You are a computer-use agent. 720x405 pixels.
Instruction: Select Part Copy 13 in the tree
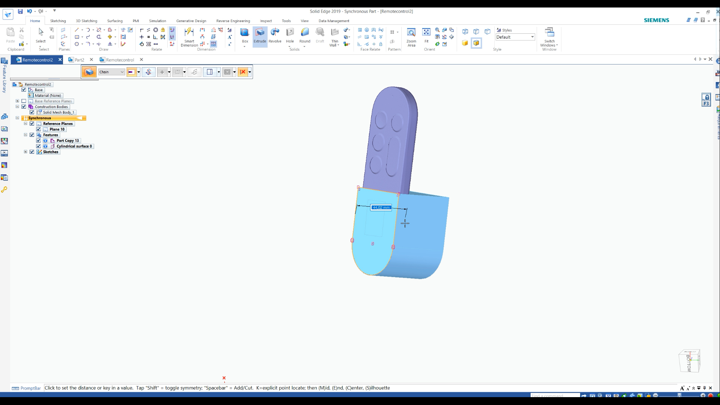[67, 141]
